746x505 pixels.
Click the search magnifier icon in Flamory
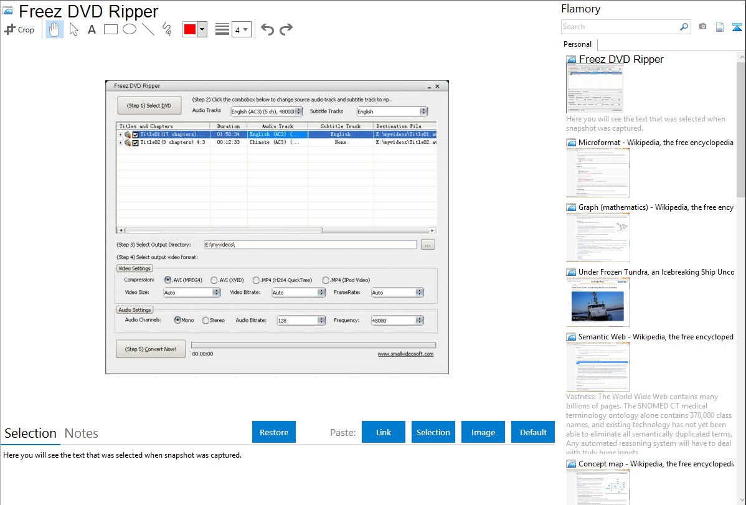click(x=684, y=27)
